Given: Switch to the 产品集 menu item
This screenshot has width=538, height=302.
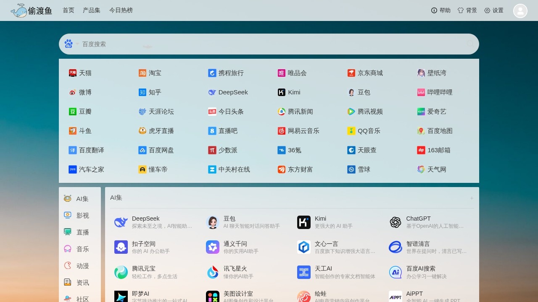Looking at the screenshot, I should pyautogui.click(x=92, y=10).
